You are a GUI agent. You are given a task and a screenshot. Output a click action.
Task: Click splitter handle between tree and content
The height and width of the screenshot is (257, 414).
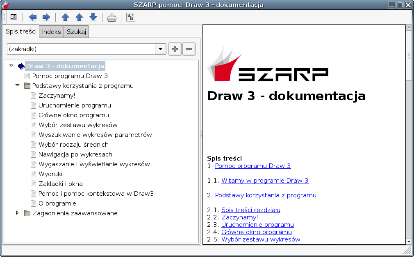pos(201,134)
